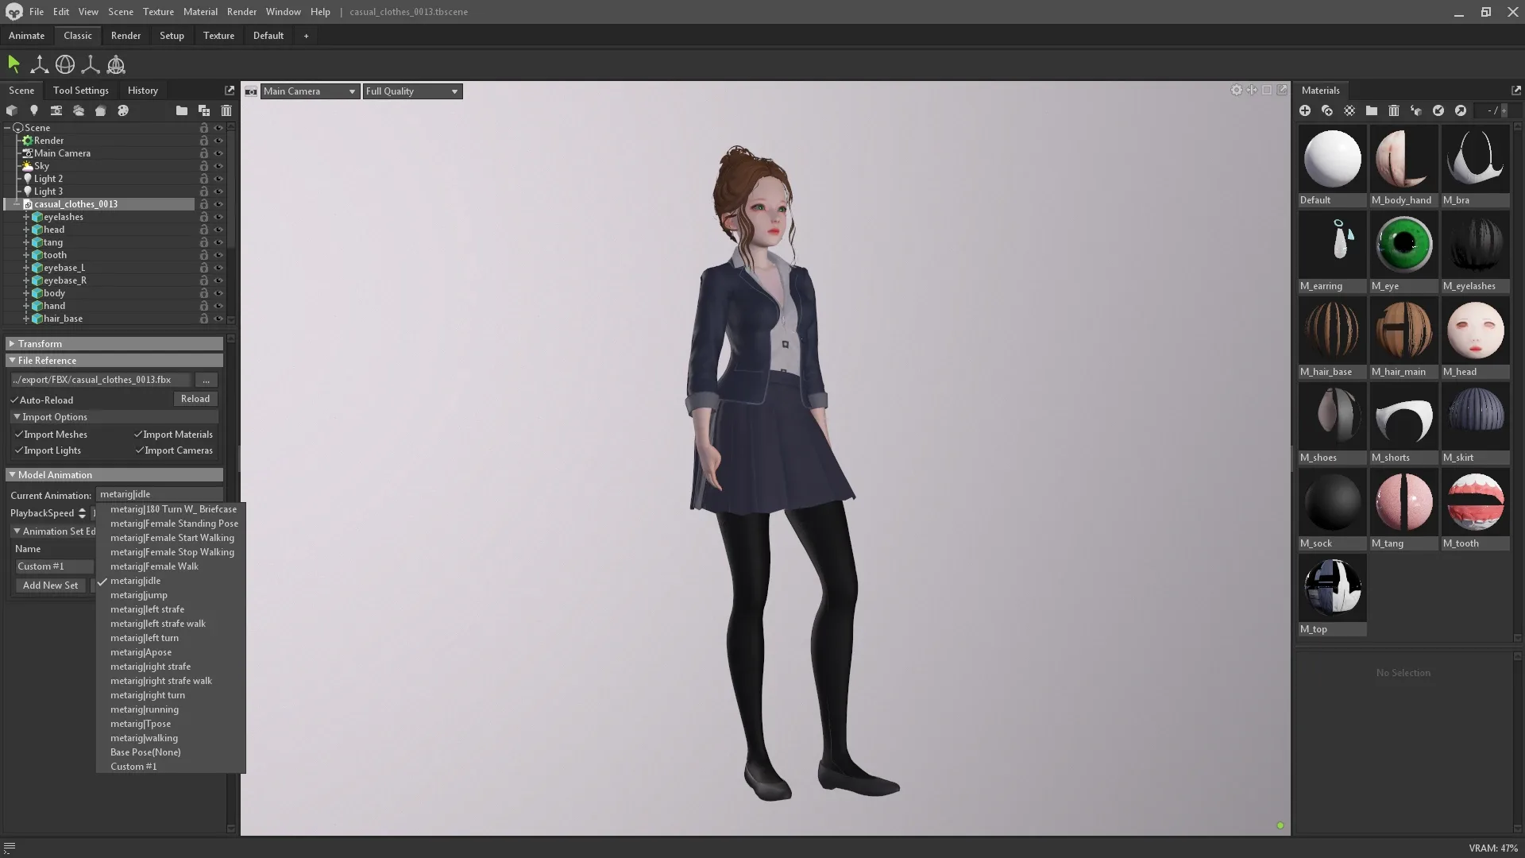Click the PlaybackSpeed stepper arrows
This screenshot has height=858, width=1525.
[x=82, y=513]
